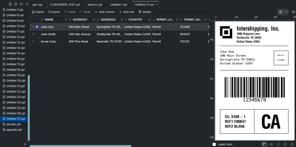The image size is (296, 147).
Task: Open upcean.zpl in file list
Action: coord(14,124)
